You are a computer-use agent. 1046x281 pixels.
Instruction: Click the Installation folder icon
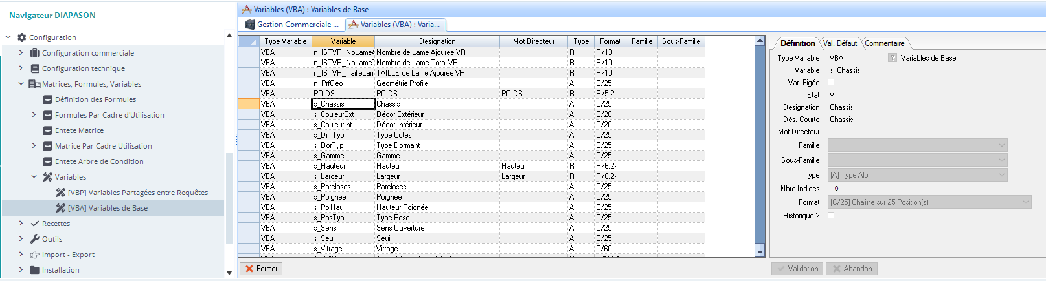click(35, 270)
